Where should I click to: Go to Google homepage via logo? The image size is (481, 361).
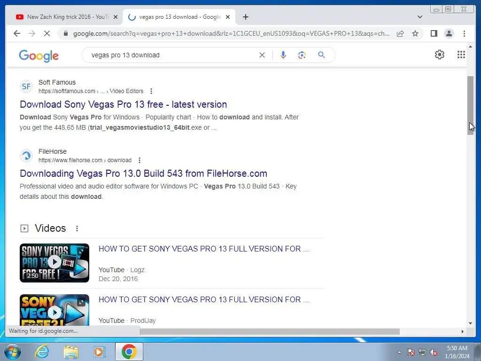[x=39, y=56]
